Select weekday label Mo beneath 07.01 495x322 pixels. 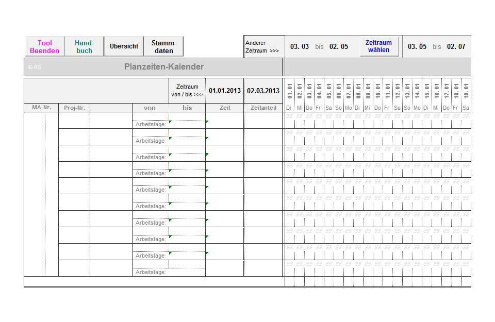click(x=349, y=108)
